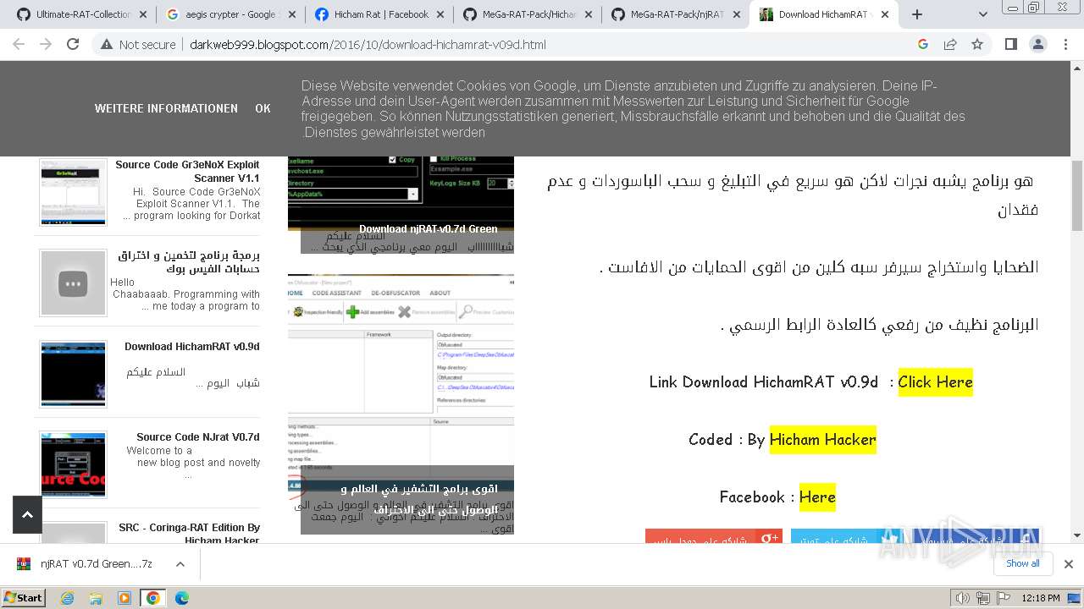Open Download HichamRAT v0.9d sidebar link
Screen dimensions: 1084x609
pos(191,347)
